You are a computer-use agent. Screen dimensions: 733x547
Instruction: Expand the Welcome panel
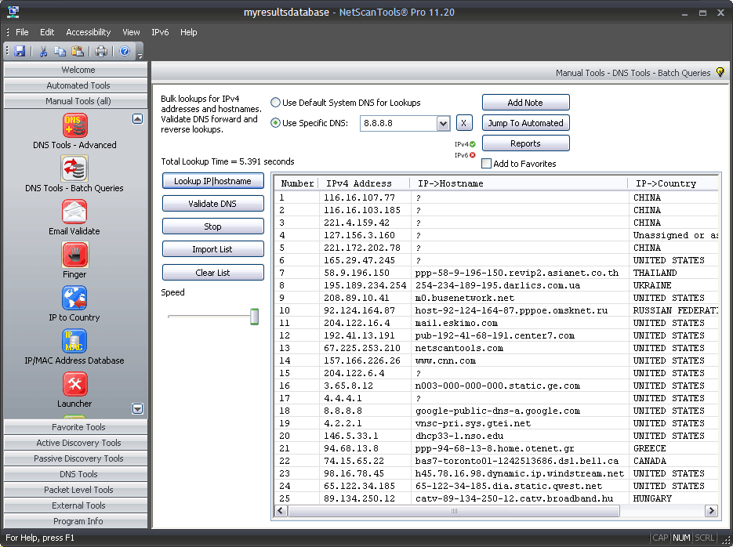pyautogui.click(x=76, y=70)
